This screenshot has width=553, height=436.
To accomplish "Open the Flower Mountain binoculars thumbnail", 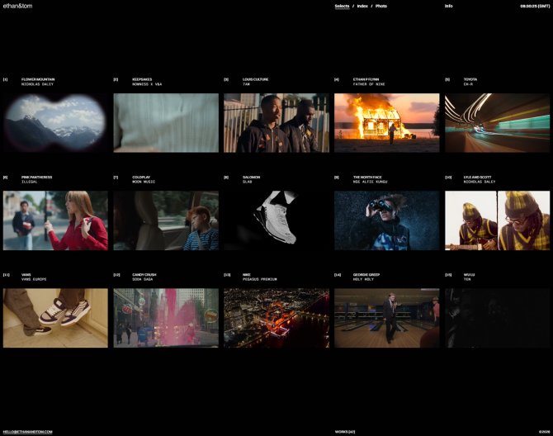I will tap(55, 122).
